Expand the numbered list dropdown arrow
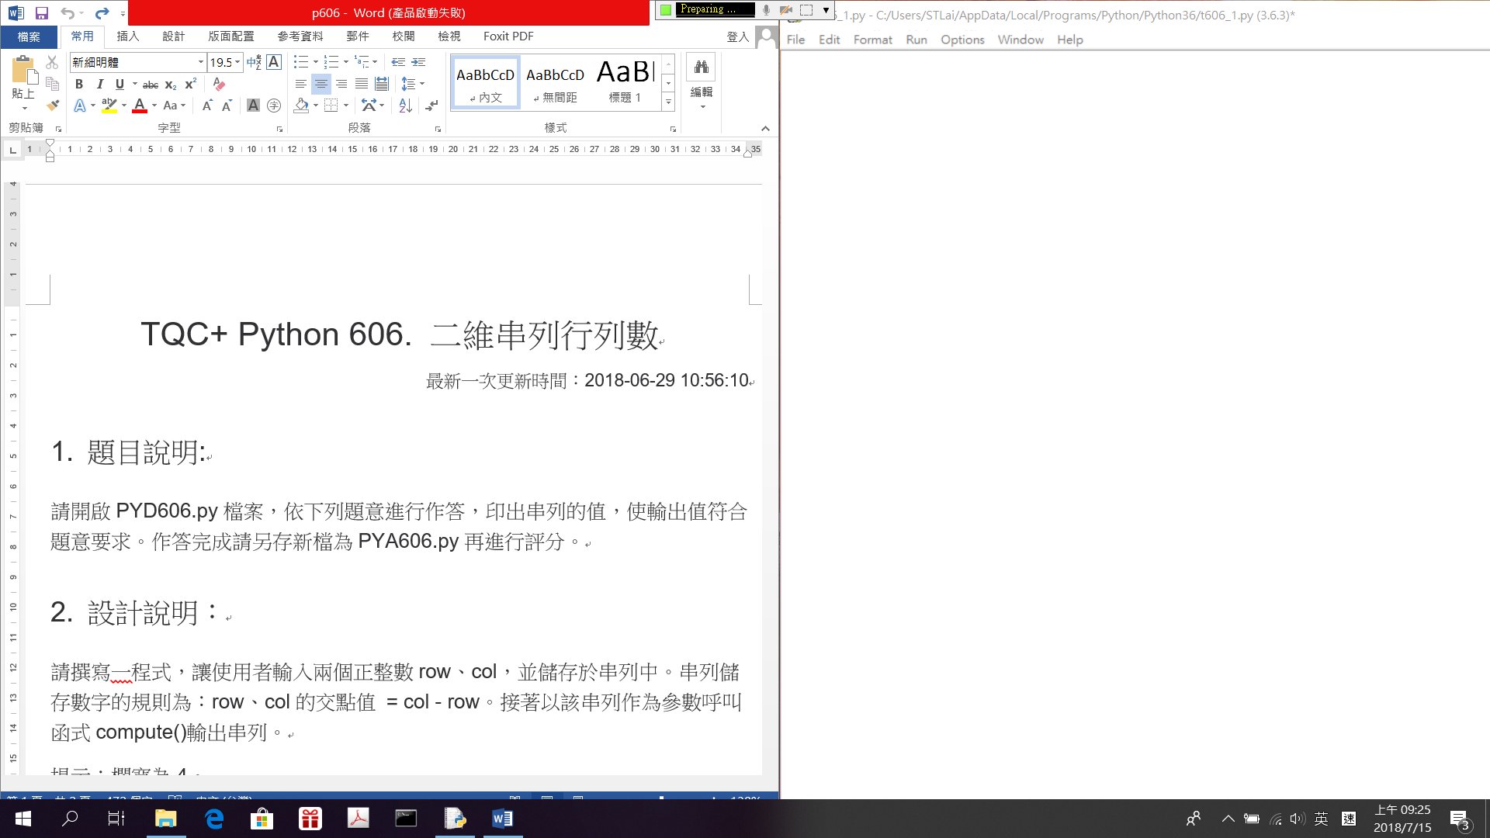This screenshot has height=838, width=1490. [x=345, y=62]
